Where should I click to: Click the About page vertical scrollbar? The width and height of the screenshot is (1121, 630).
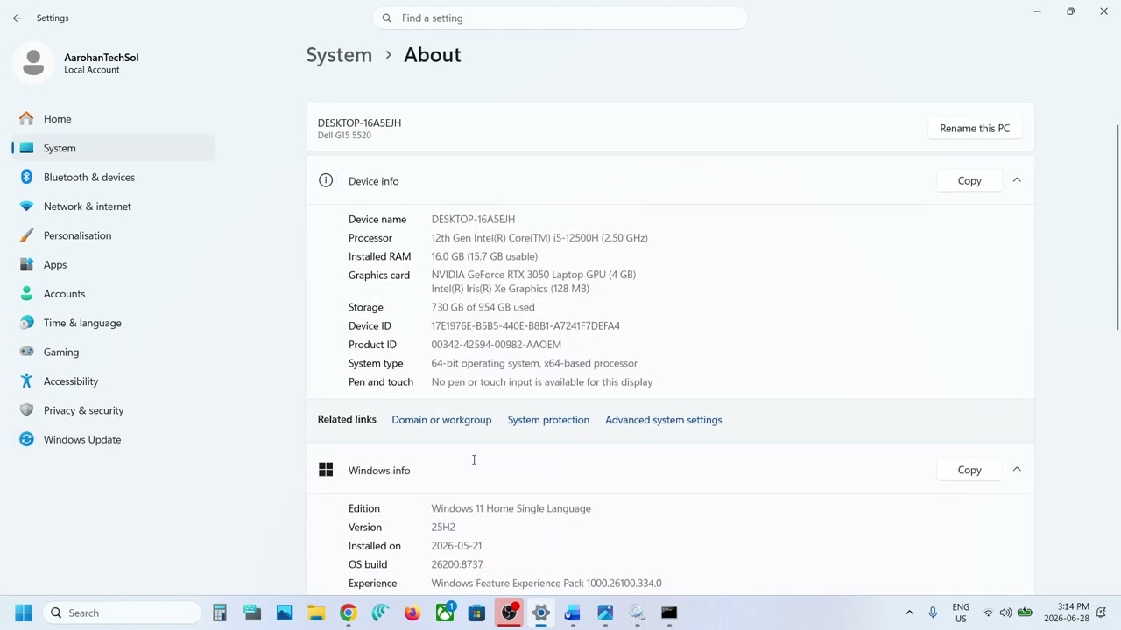(1117, 227)
